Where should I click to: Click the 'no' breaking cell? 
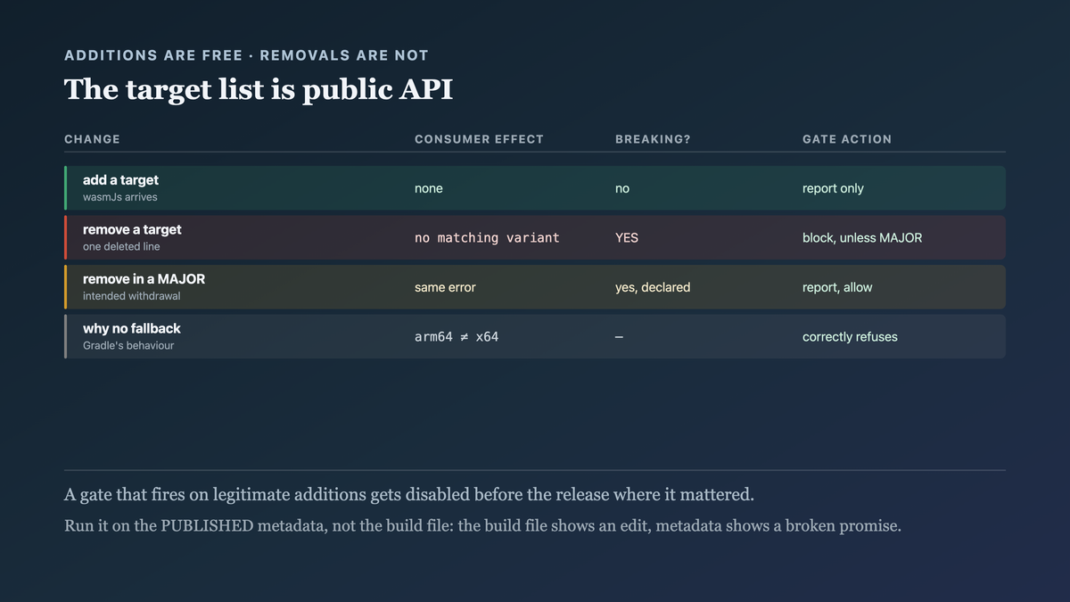coord(622,188)
